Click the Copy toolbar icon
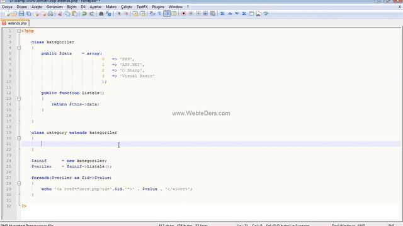 coord(67,14)
